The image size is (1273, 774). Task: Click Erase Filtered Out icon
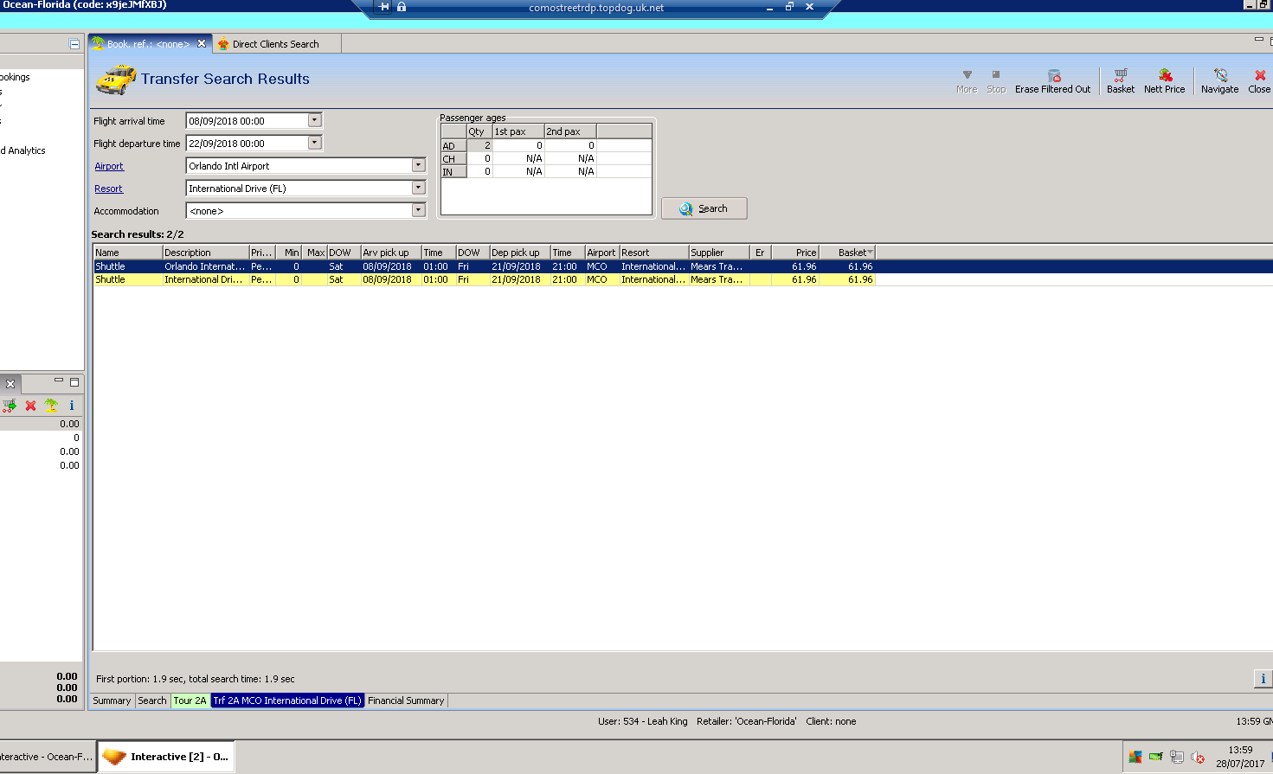(x=1053, y=76)
